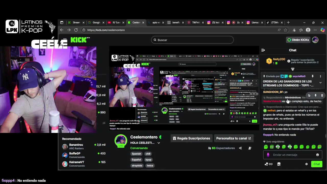Click Ceelemontero channel avatar
Screen dimensions: 327x184
tap(121, 141)
